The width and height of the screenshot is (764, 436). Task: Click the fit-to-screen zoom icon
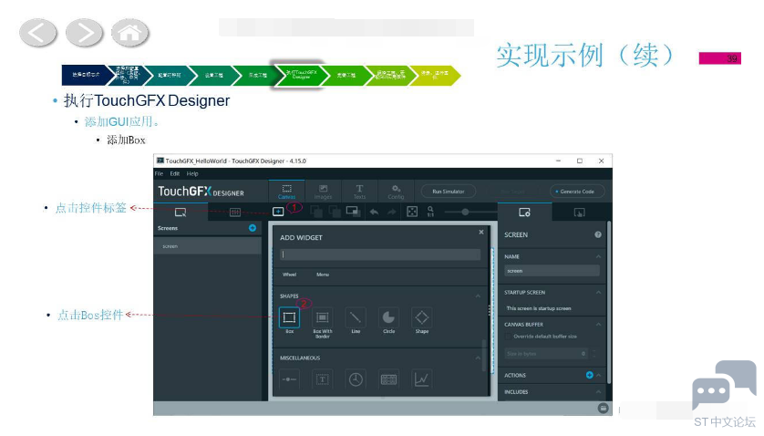tap(412, 212)
